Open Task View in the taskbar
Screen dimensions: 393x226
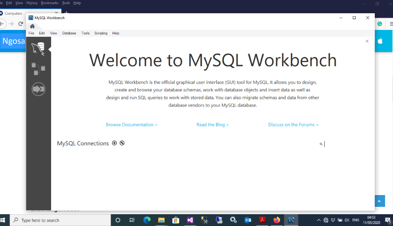(x=132, y=220)
